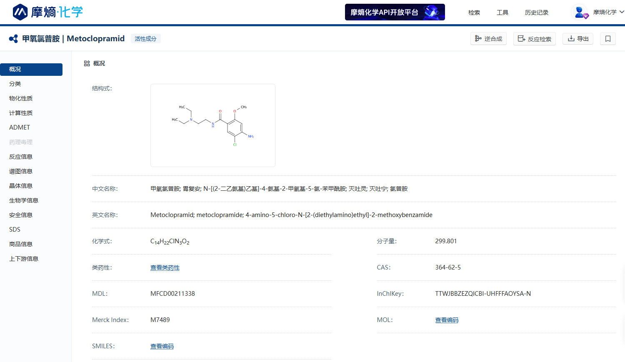Click the Molaid logo icon
The width and height of the screenshot is (625, 362).
tap(20, 12)
